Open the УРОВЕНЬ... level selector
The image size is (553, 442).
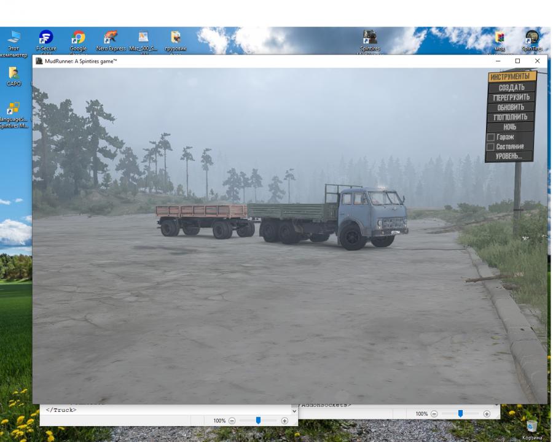tap(510, 157)
